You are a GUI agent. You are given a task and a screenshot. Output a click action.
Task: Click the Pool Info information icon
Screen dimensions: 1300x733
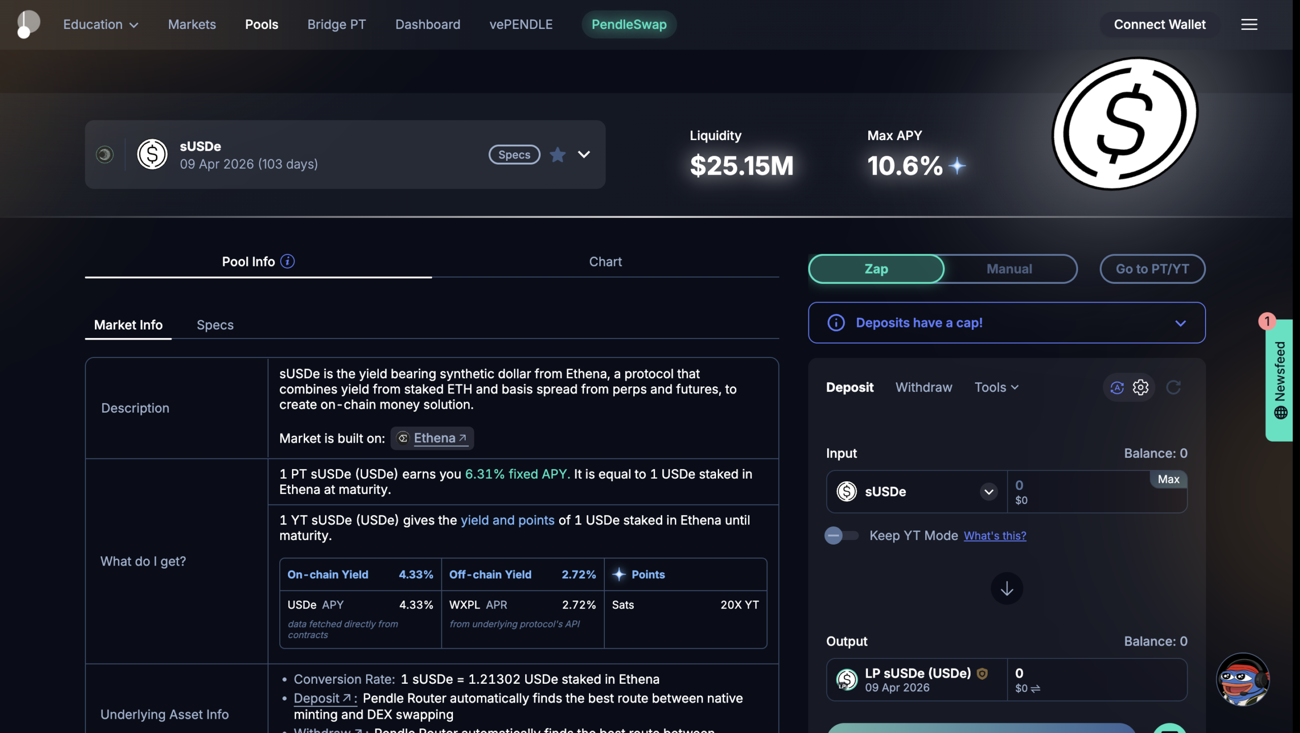tap(287, 261)
